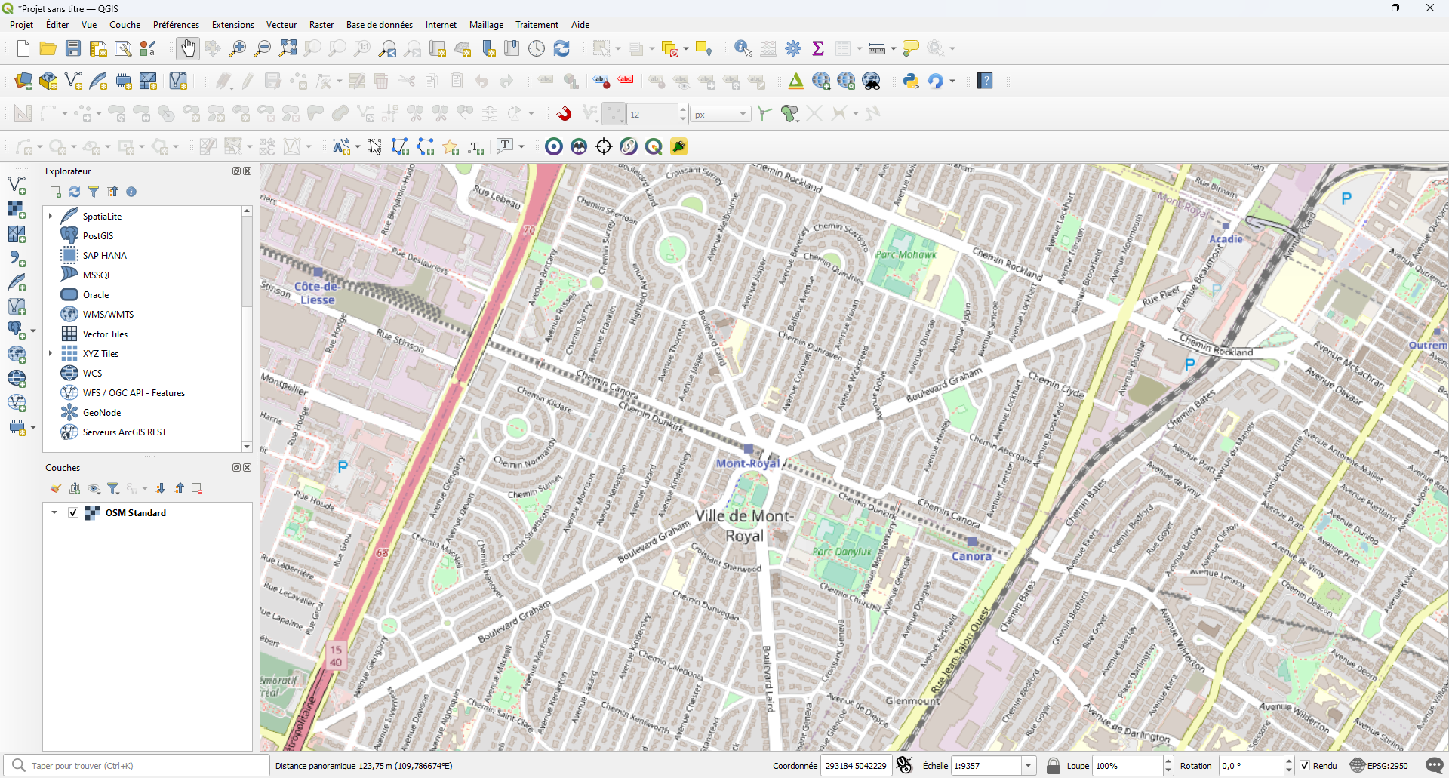Toggle the Rendu checkbox
This screenshot has height=778, width=1449.
[x=1305, y=766]
